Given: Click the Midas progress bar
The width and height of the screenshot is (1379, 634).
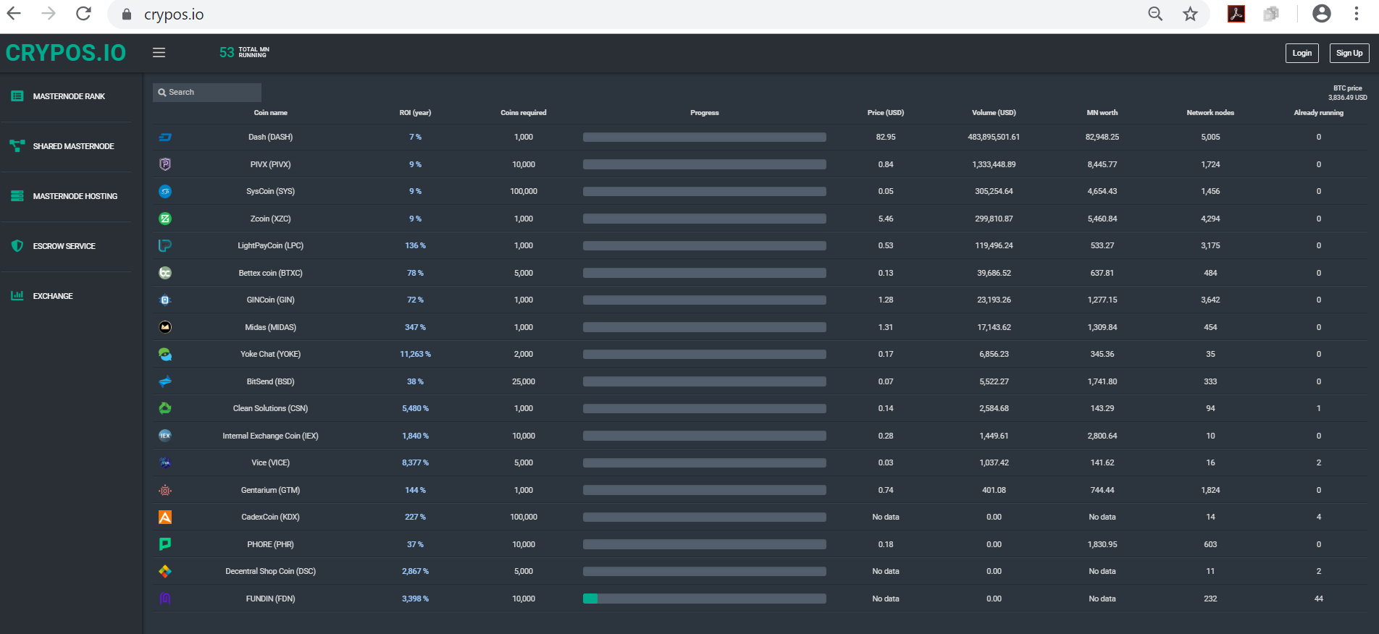Looking at the screenshot, I should tap(705, 327).
